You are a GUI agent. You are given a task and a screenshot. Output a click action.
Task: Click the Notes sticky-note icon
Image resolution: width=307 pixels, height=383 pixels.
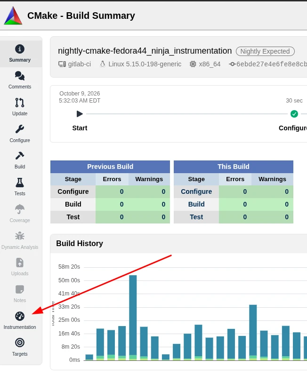point(20,289)
